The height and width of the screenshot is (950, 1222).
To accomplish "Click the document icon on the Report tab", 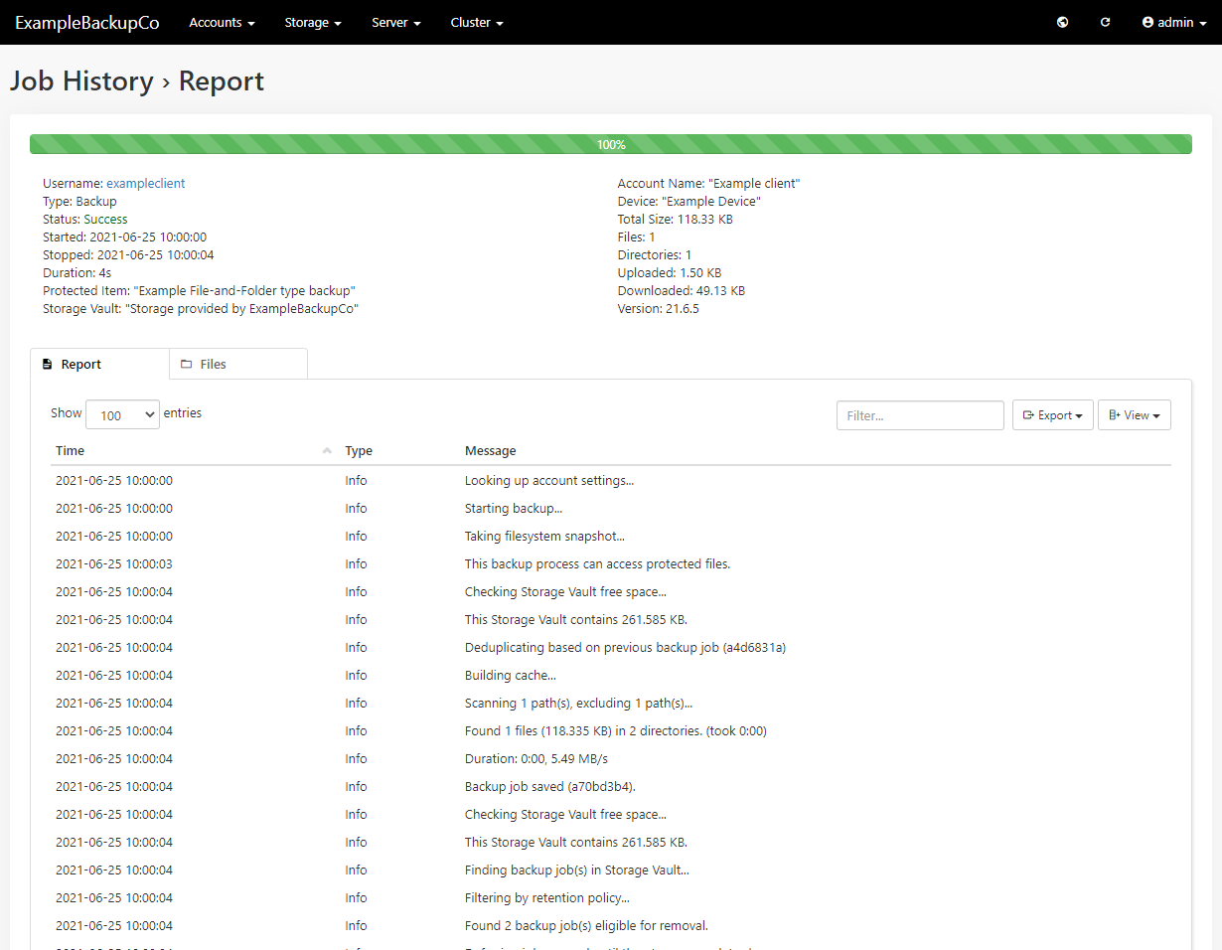I will coord(48,364).
